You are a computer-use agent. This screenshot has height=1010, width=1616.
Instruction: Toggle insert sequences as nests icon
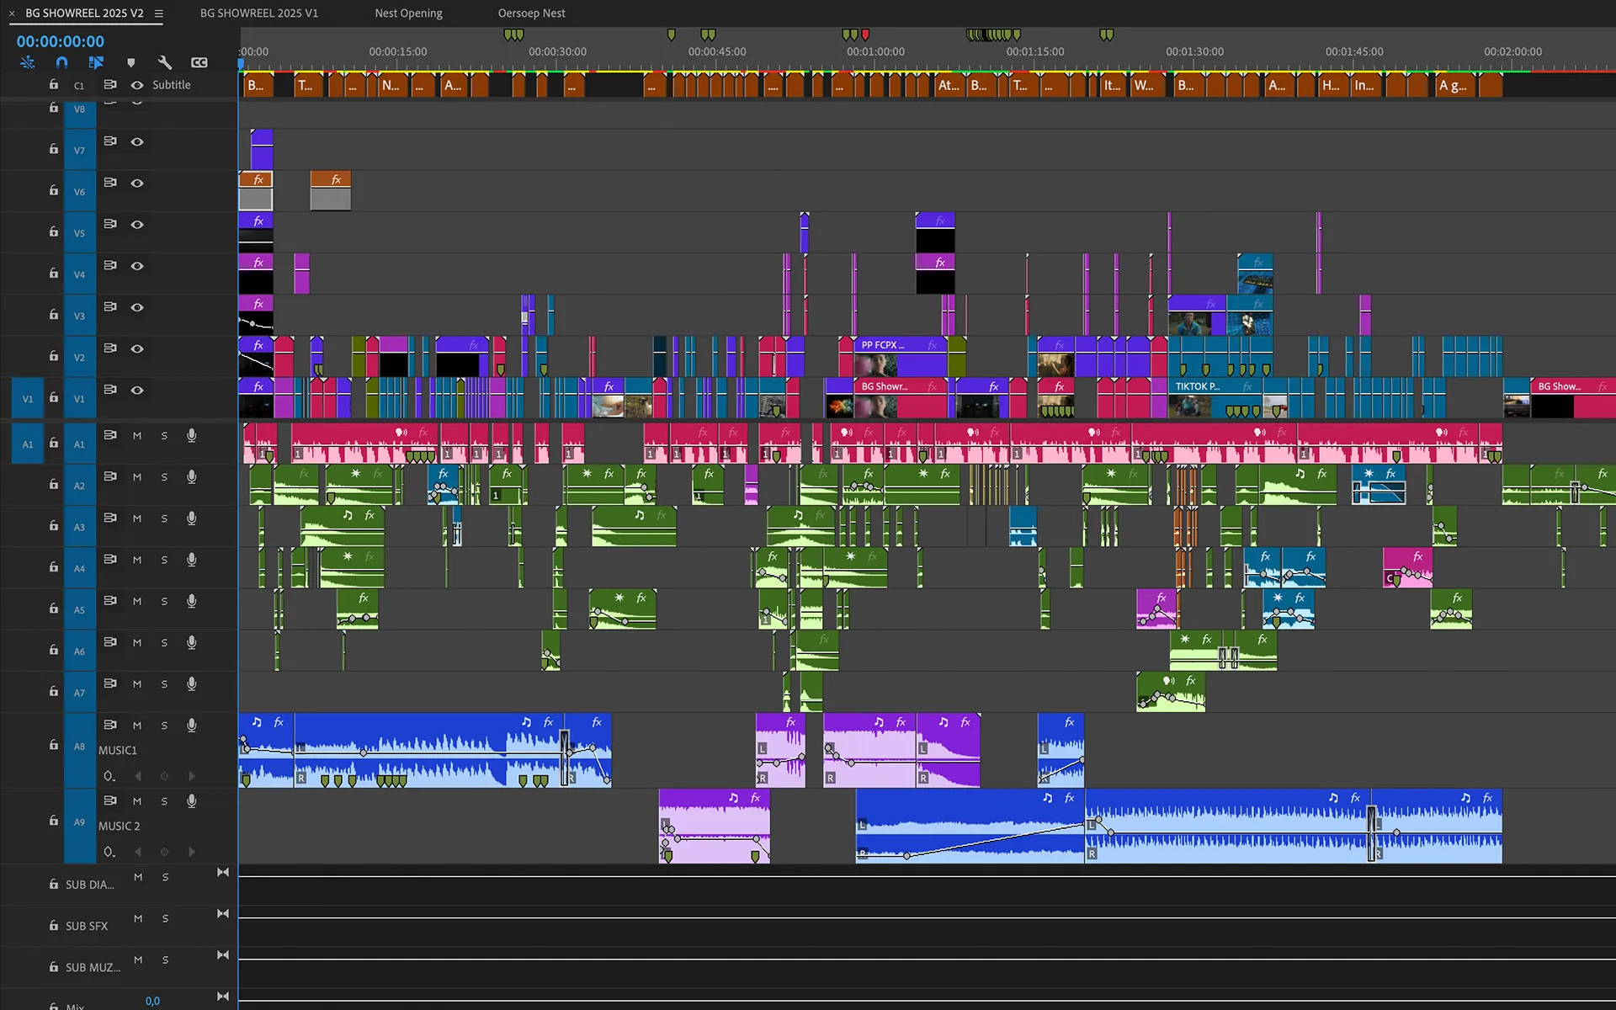click(28, 62)
